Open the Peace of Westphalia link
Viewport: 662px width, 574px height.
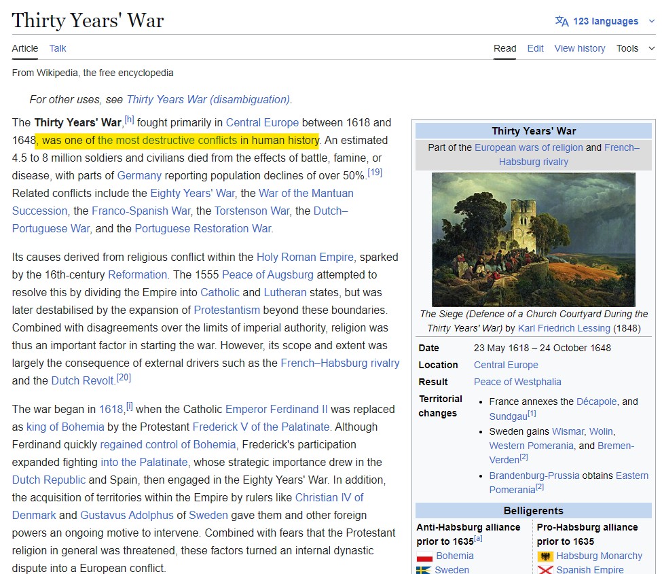517,382
